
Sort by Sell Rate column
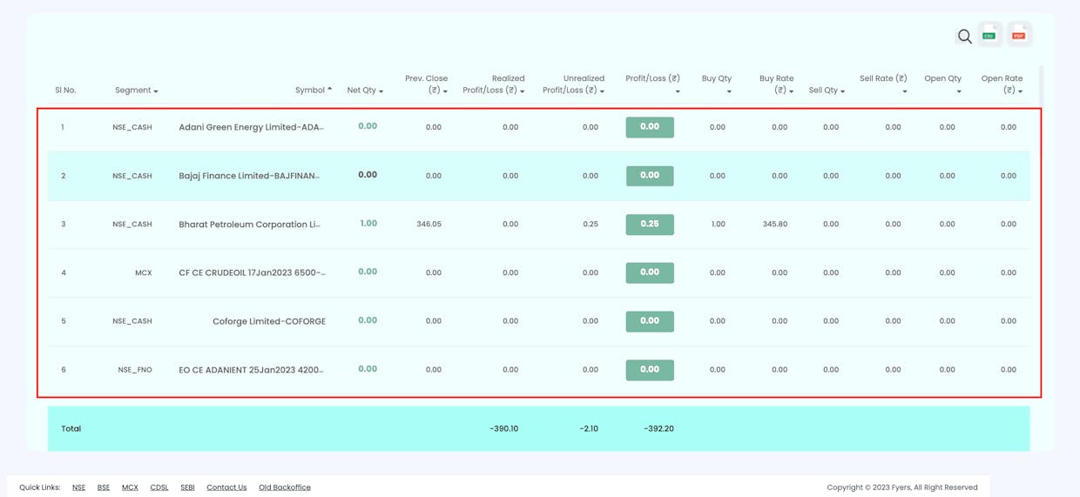(x=883, y=84)
